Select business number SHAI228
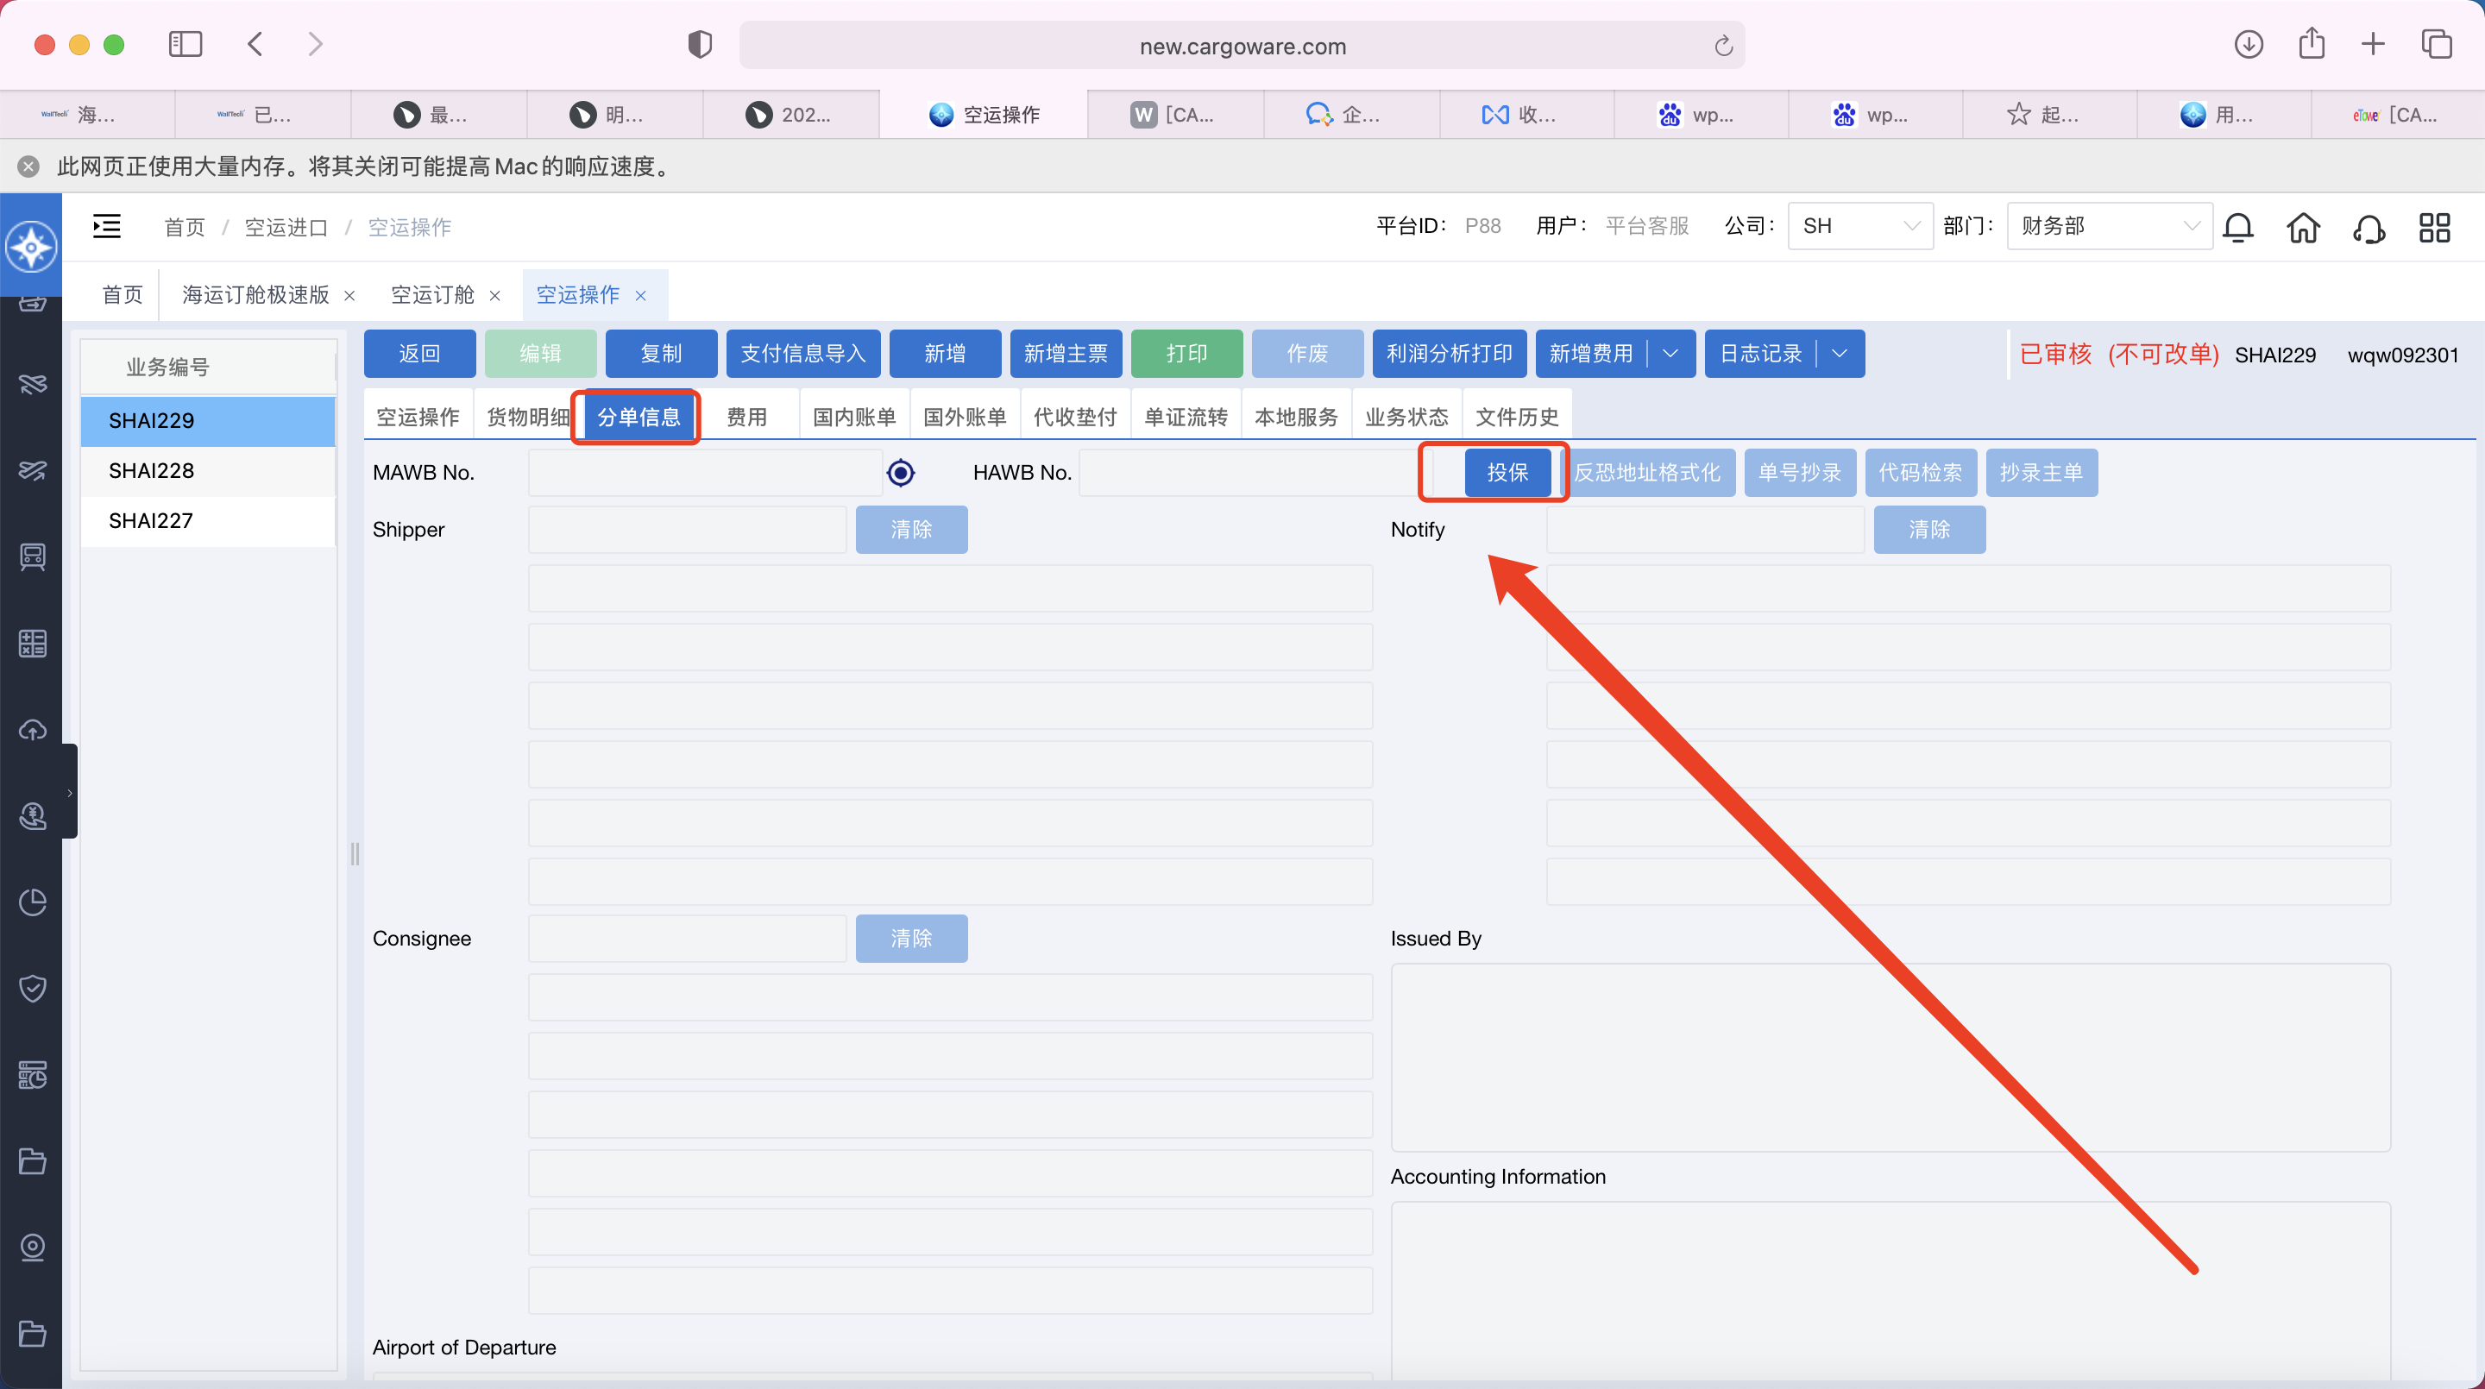This screenshot has height=1389, width=2485. 208,471
